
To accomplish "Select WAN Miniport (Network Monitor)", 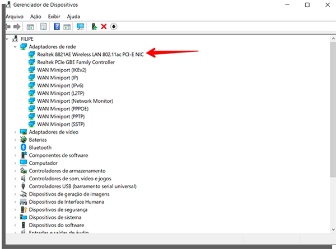I will tap(75, 101).
